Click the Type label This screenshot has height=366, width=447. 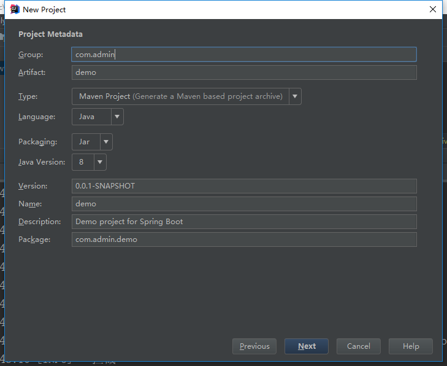click(x=28, y=96)
